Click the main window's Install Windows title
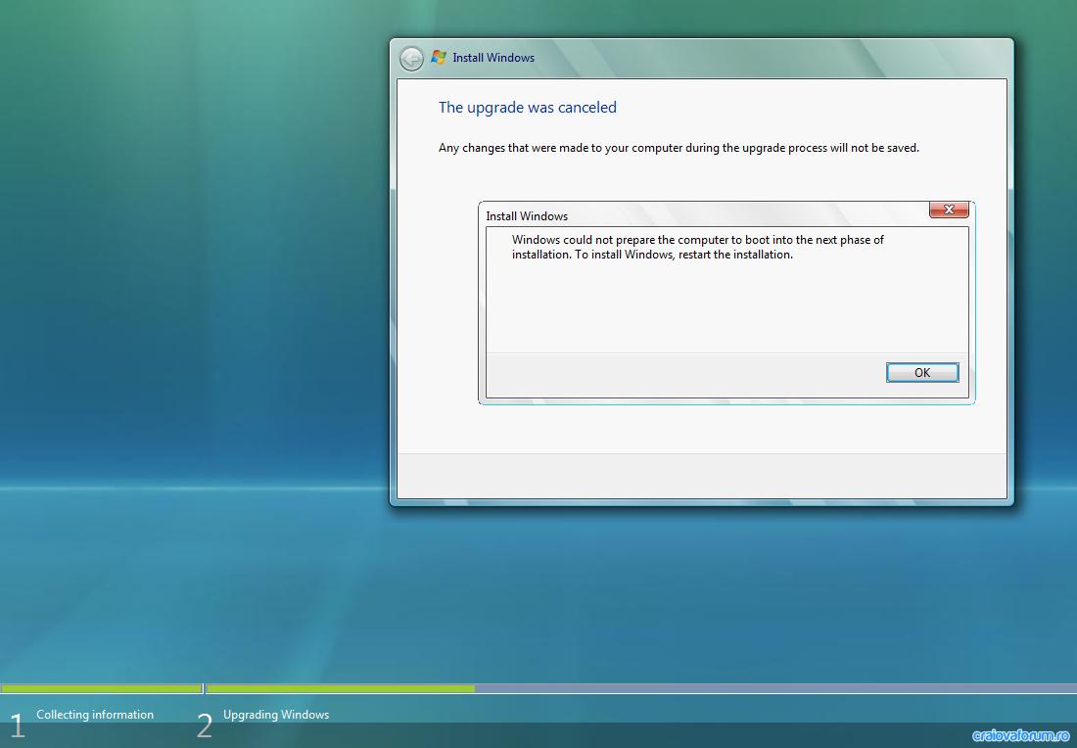 pyautogui.click(x=493, y=58)
